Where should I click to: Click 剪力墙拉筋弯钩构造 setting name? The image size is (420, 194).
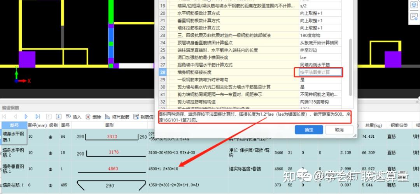click(197, 102)
